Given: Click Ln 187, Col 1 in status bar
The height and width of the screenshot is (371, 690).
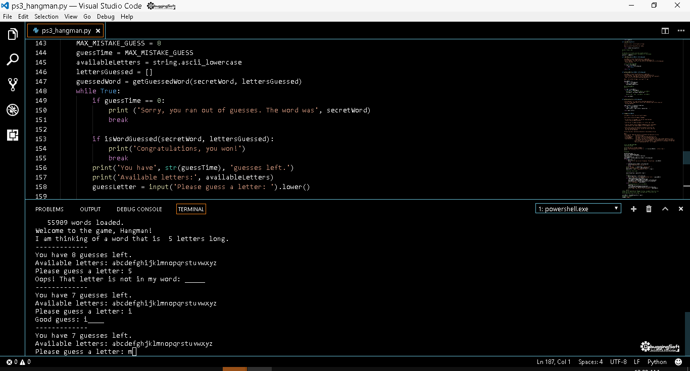Looking at the screenshot, I should pyautogui.click(x=554, y=362).
